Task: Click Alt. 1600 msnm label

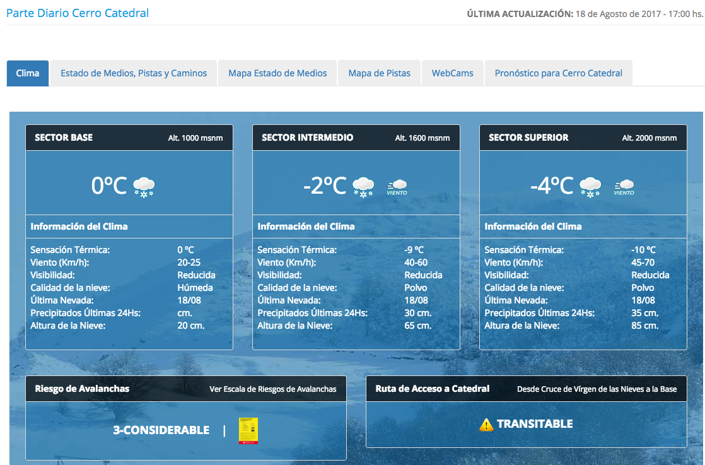Action: click(x=422, y=138)
